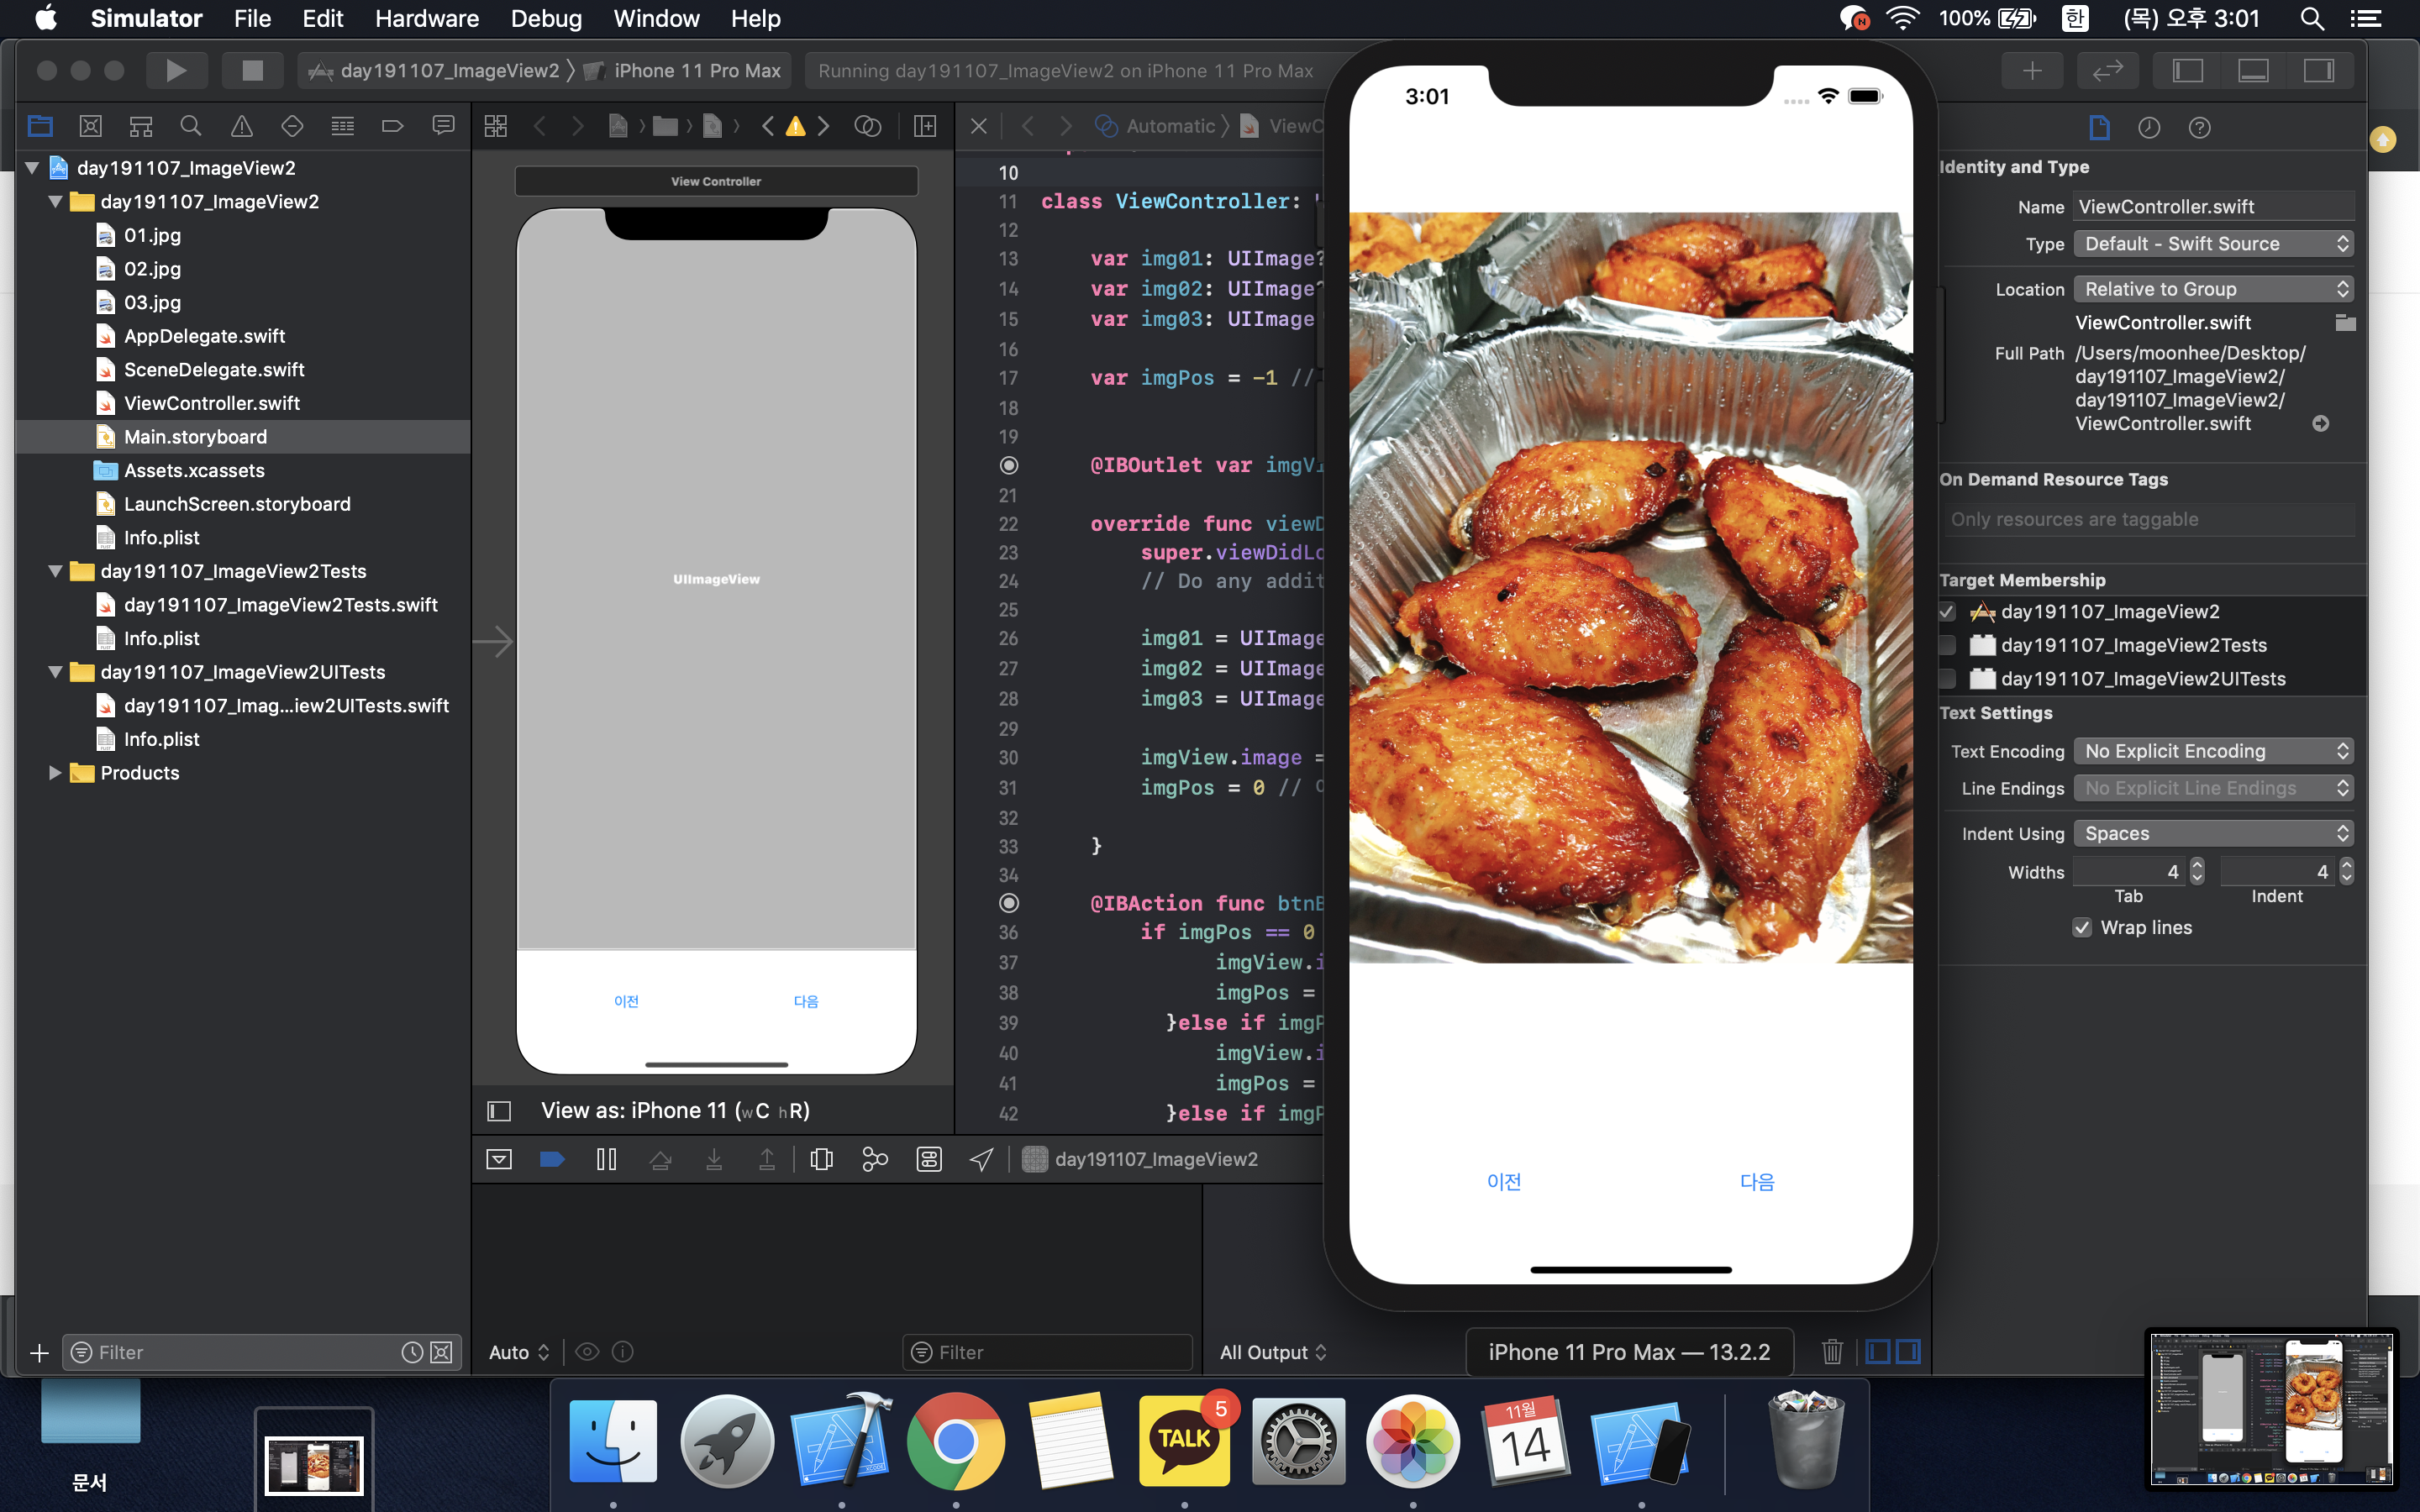Image resolution: width=2420 pixels, height=1512 pixels.
Task: Open the Hardware menu
Action: (x=427, y=18)
